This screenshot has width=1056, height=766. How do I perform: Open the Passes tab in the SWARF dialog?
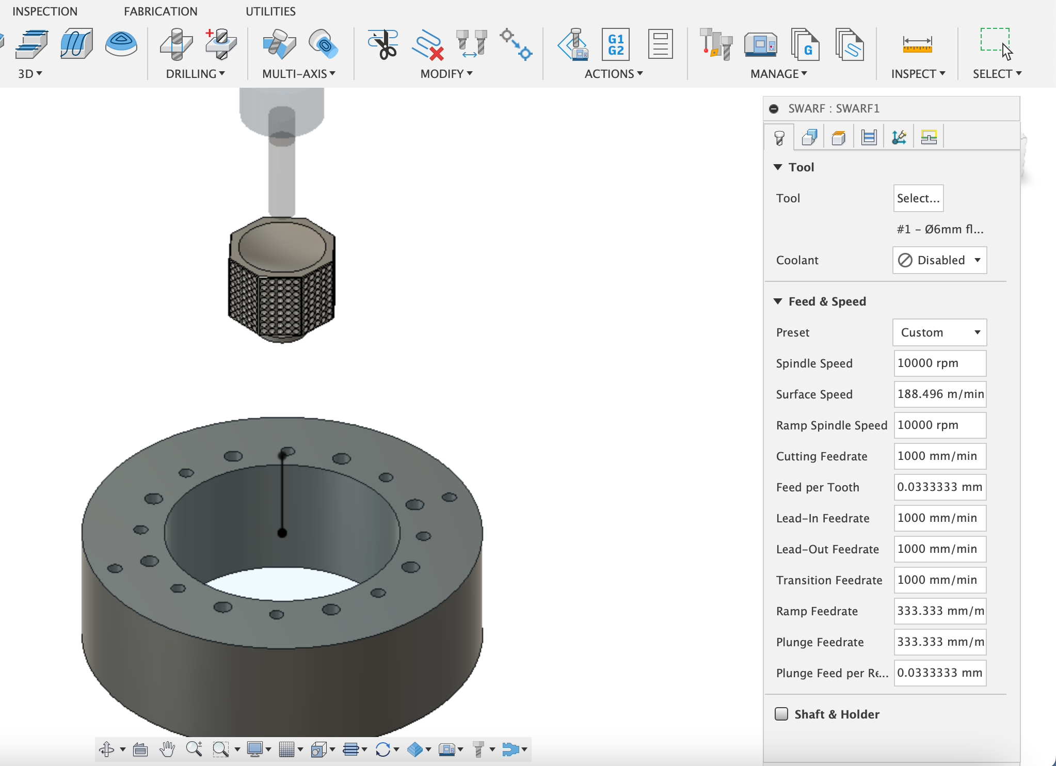[x=869, y=136]
